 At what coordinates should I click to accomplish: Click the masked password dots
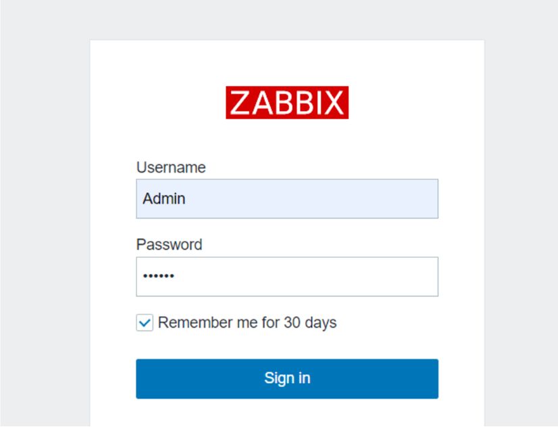point(159,277)
